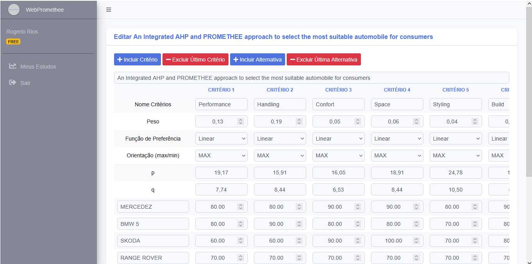Click spinner on SKODA Space value 100.00

(x=416, y=241)
